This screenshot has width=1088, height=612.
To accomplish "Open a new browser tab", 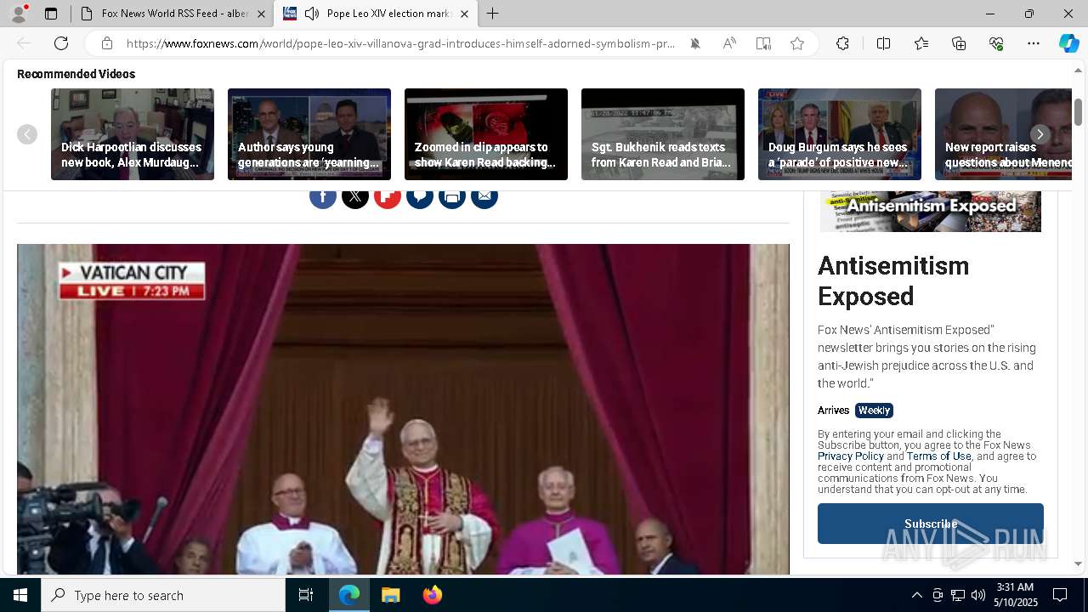I will tap(493, 14).
